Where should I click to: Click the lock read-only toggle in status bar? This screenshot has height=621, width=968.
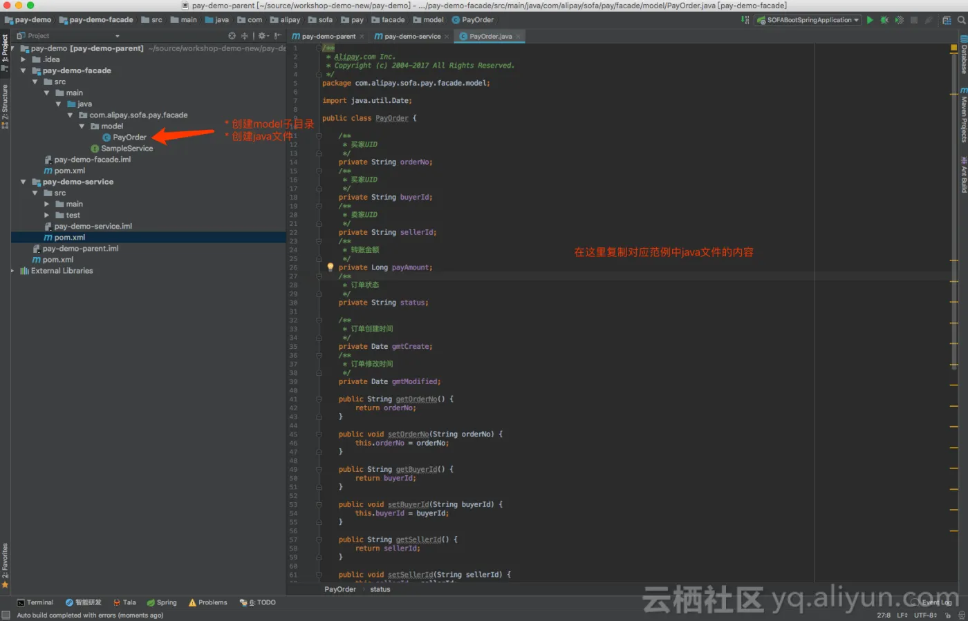point(948,615)
